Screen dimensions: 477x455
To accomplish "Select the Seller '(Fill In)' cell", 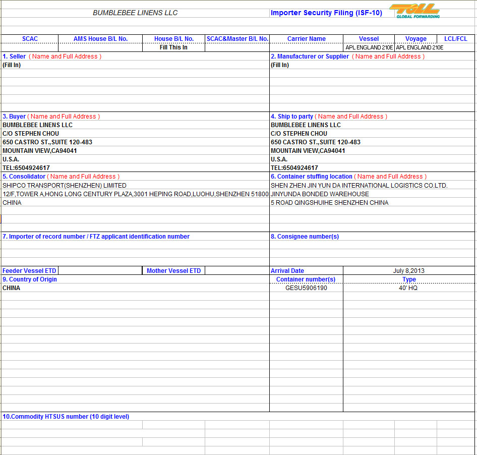I will (x=135, y=65).
